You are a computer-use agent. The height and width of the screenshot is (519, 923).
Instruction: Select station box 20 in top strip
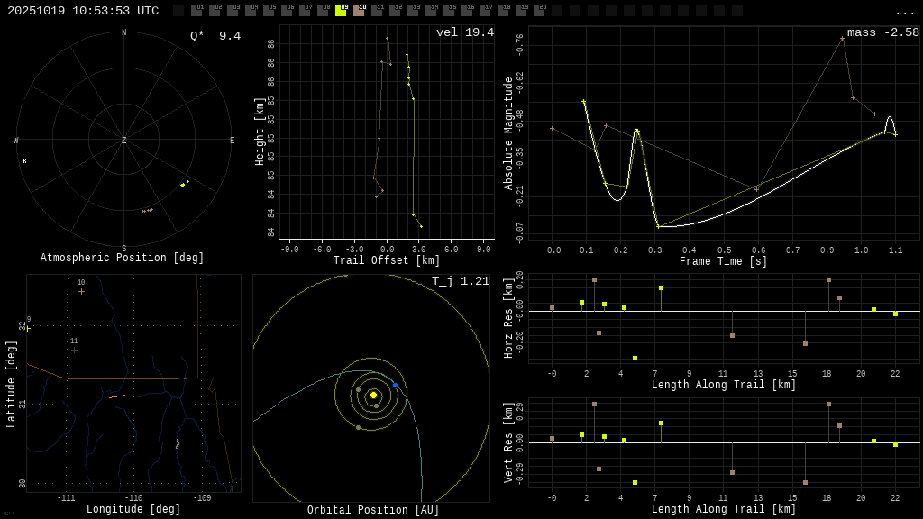(x=539, y=11)
